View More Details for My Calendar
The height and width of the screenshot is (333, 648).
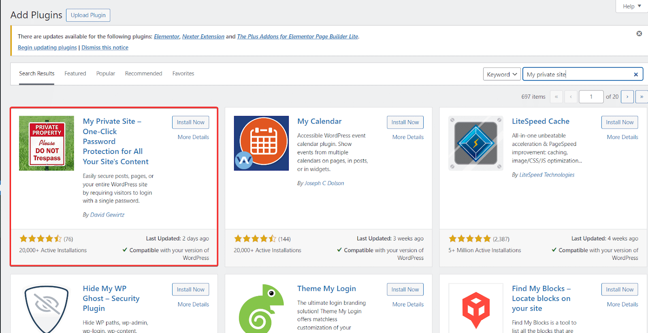tap(408, 137)
